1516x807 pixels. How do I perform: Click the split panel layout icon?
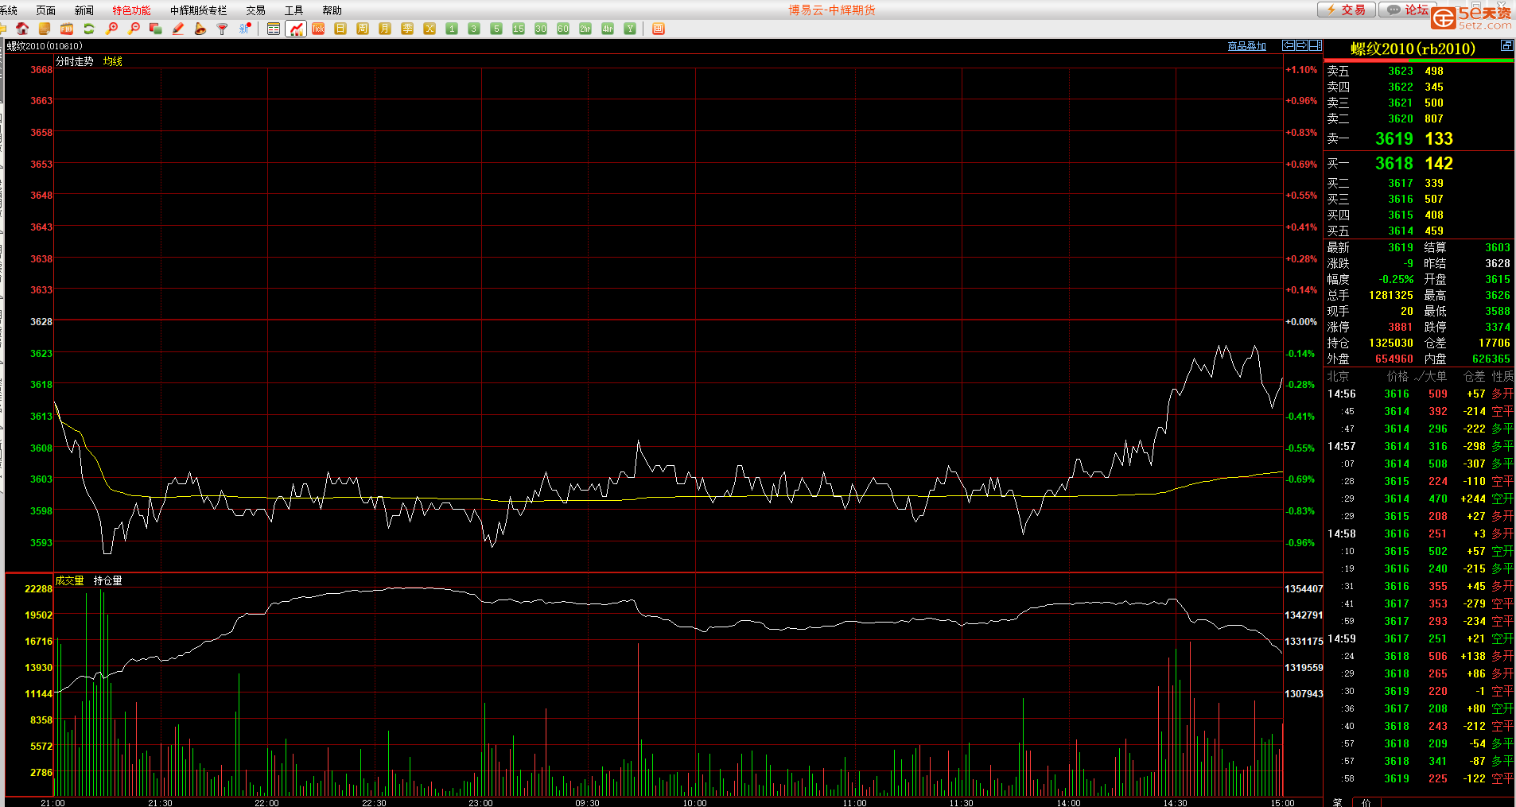coord(1316,45)
